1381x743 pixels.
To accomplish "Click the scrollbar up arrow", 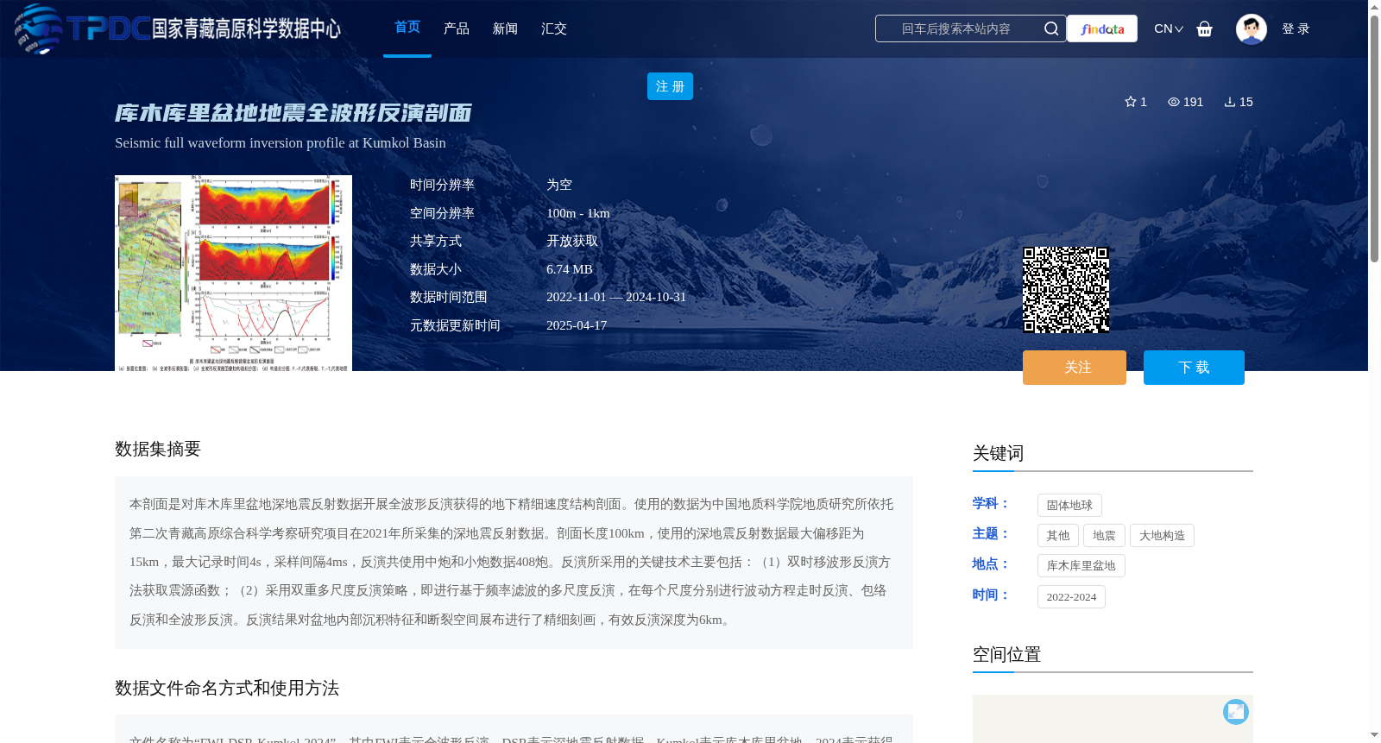I will point(1374,7).
